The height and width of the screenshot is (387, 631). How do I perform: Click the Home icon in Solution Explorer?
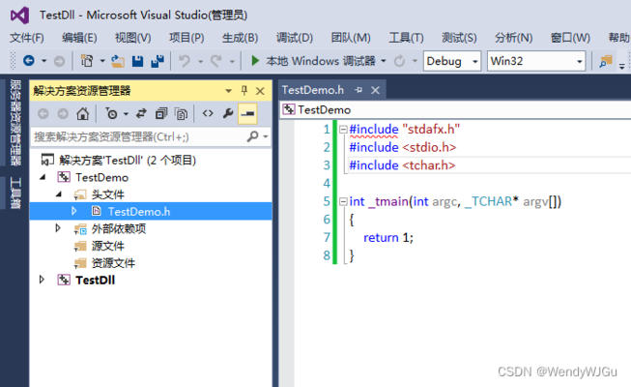(x=83, y=113)
